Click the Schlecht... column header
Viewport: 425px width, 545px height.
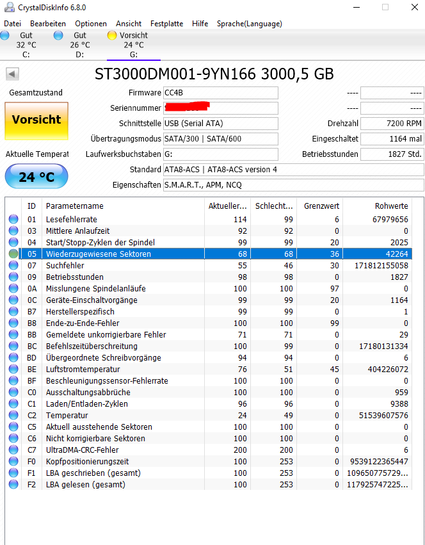pyautogui.click(x=274, y=206)
